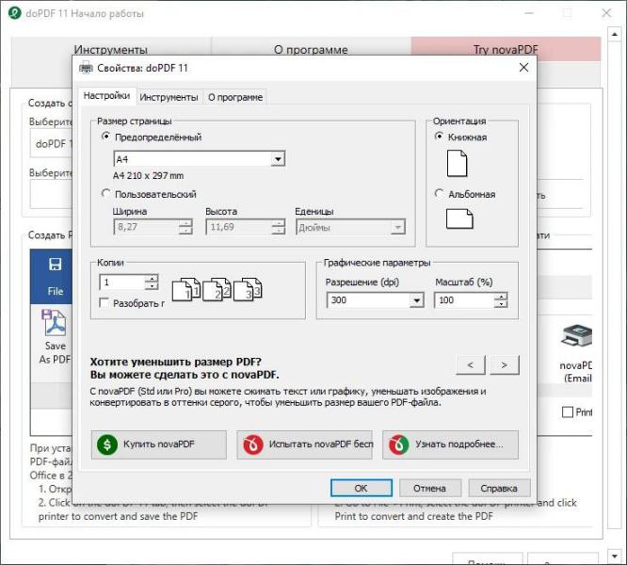
Task: Click the copies number field
Action: point(122,282)
